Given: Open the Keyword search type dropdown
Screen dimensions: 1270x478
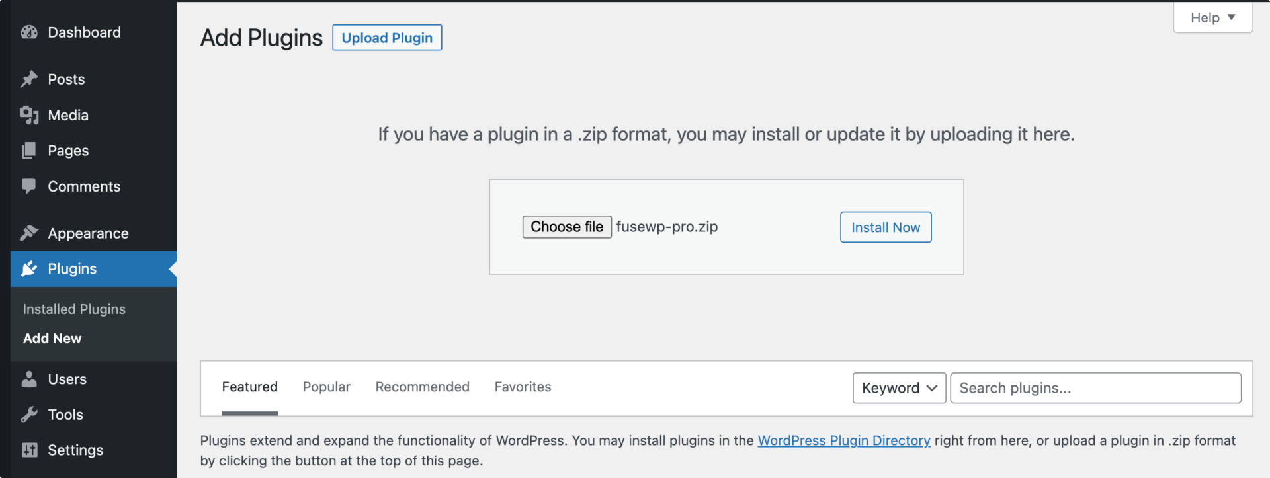Looking at the screenshot, I should pos(899,388).
